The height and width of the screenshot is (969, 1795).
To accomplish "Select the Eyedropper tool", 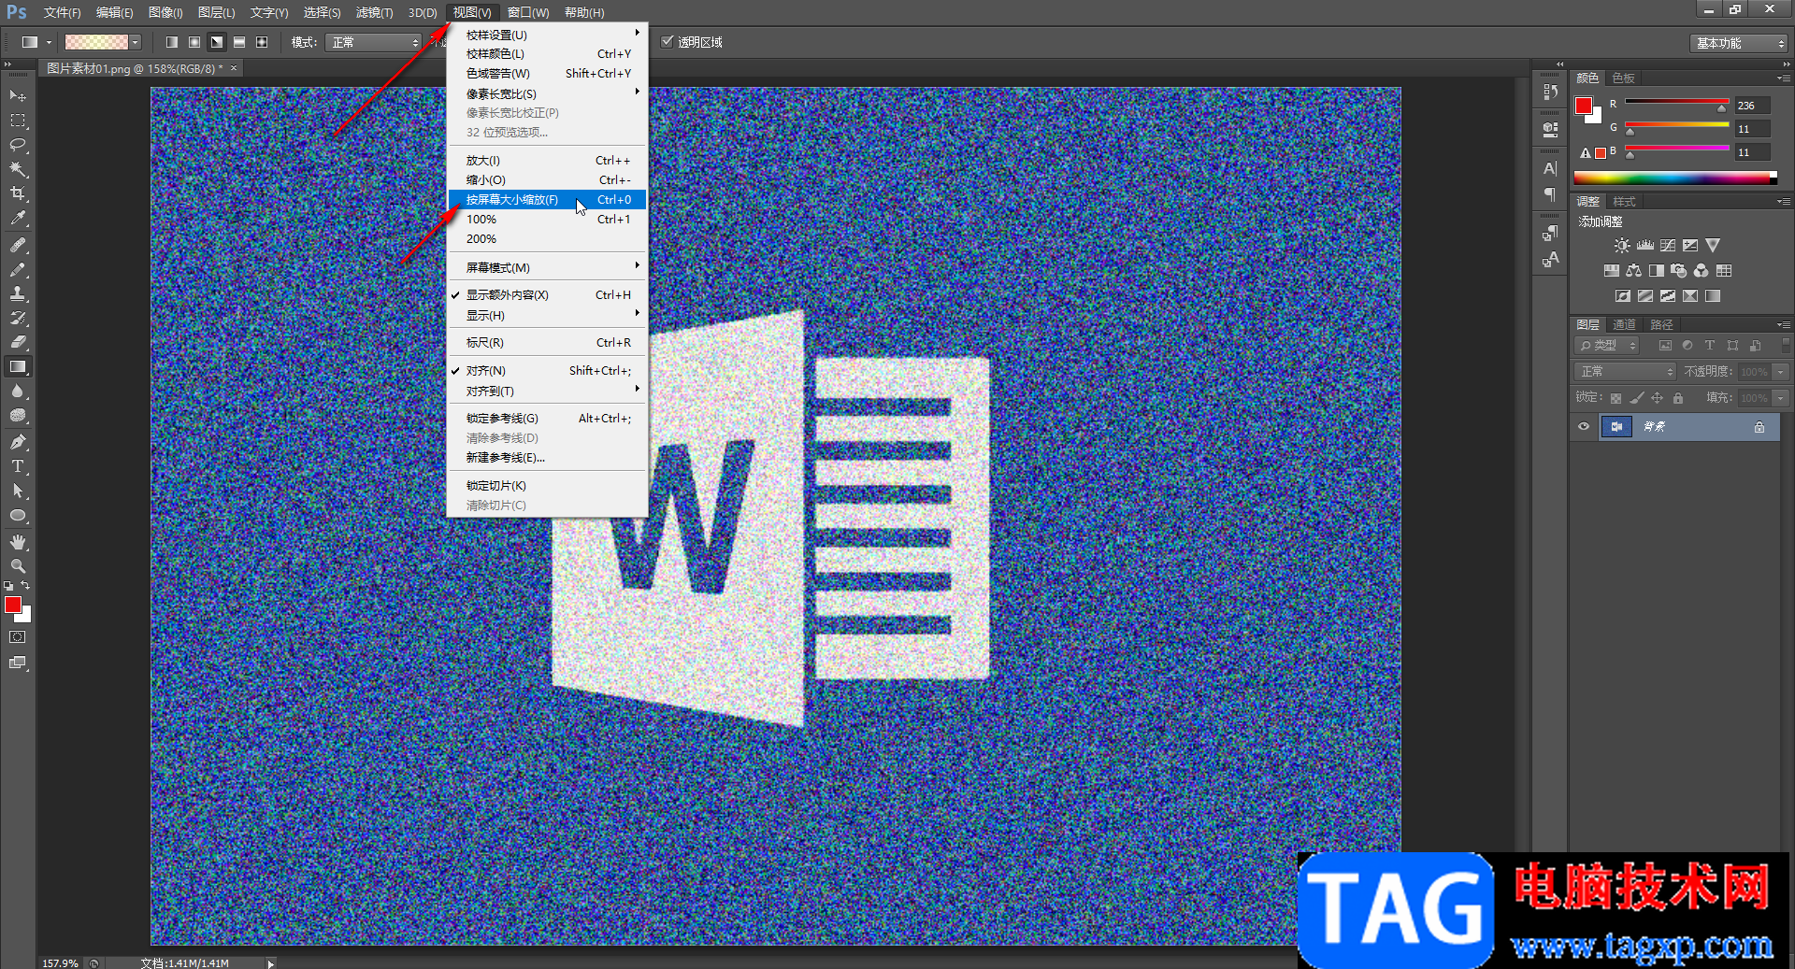I will (18, 219).
